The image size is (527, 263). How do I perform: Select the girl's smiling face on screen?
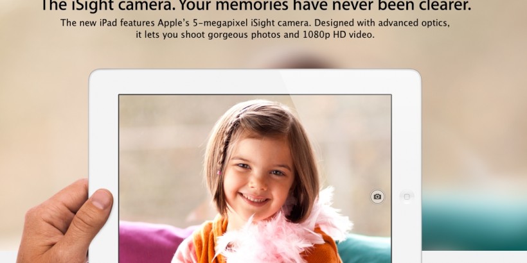tap(256, 177)
